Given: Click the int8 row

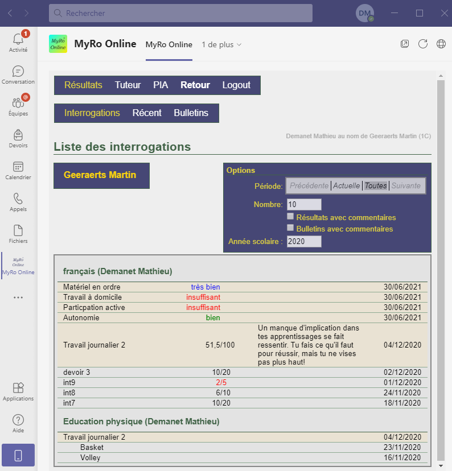Looking at the screenshot, I should click(243, 392).
